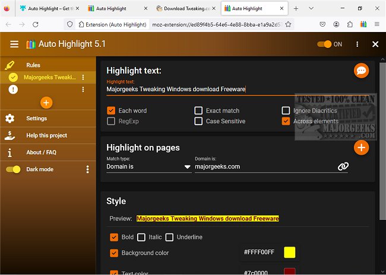Open options menu for the empty rule
Screen dimensions: 386x275
point(83,89)
